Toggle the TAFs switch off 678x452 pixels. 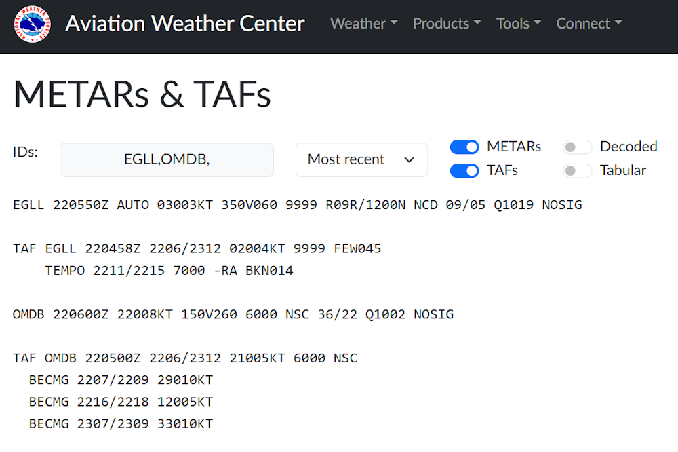click(x=464, y=170)
